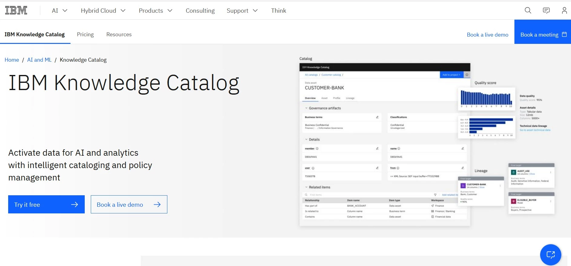Open the Think menu item
Image resolution: width=571 pixels, height=266 pixels.
point(278,11)
